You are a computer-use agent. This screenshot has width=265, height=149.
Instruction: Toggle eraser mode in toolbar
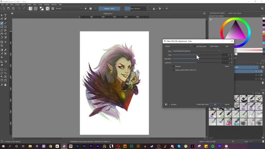[86, 9]
